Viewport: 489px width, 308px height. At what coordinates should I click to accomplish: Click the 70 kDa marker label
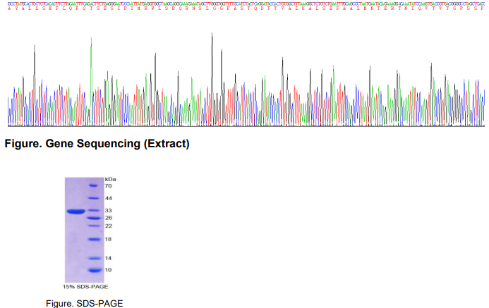[109, 186]
